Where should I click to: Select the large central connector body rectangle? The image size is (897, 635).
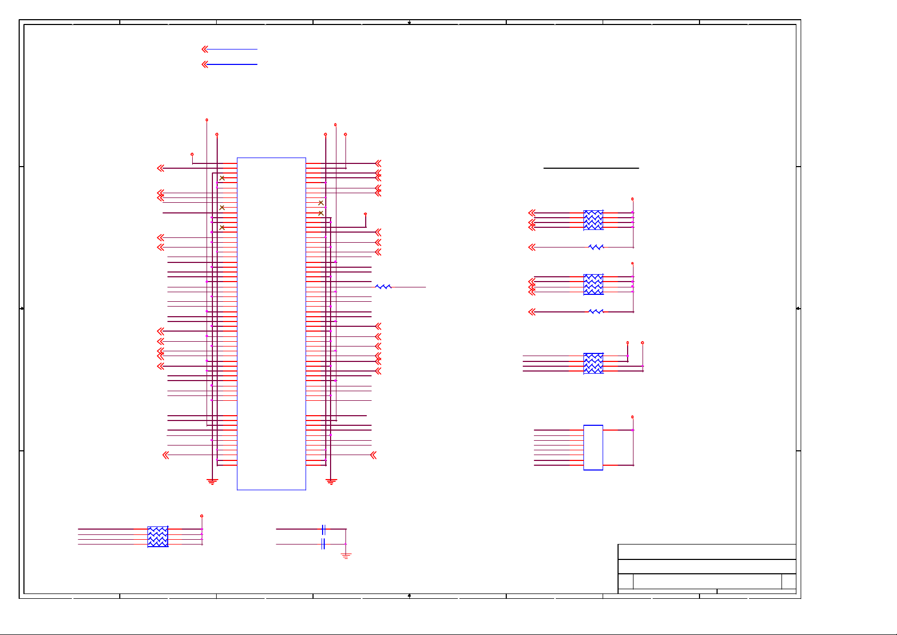(271, 324)
